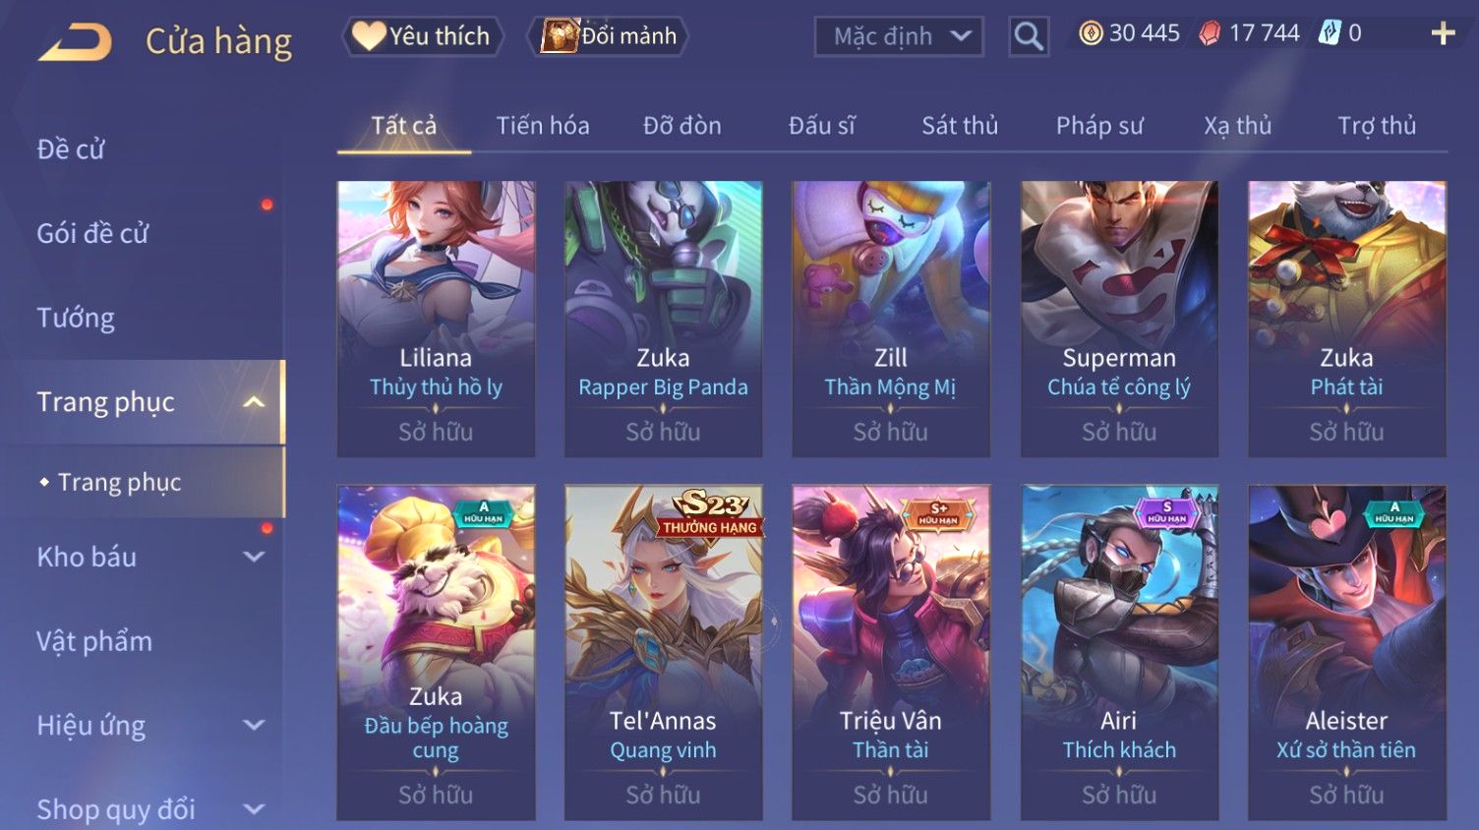Tap the plus icon to add currency

1443,34
